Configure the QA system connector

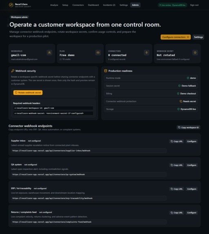pyautogui.click(x=192, y=165)
